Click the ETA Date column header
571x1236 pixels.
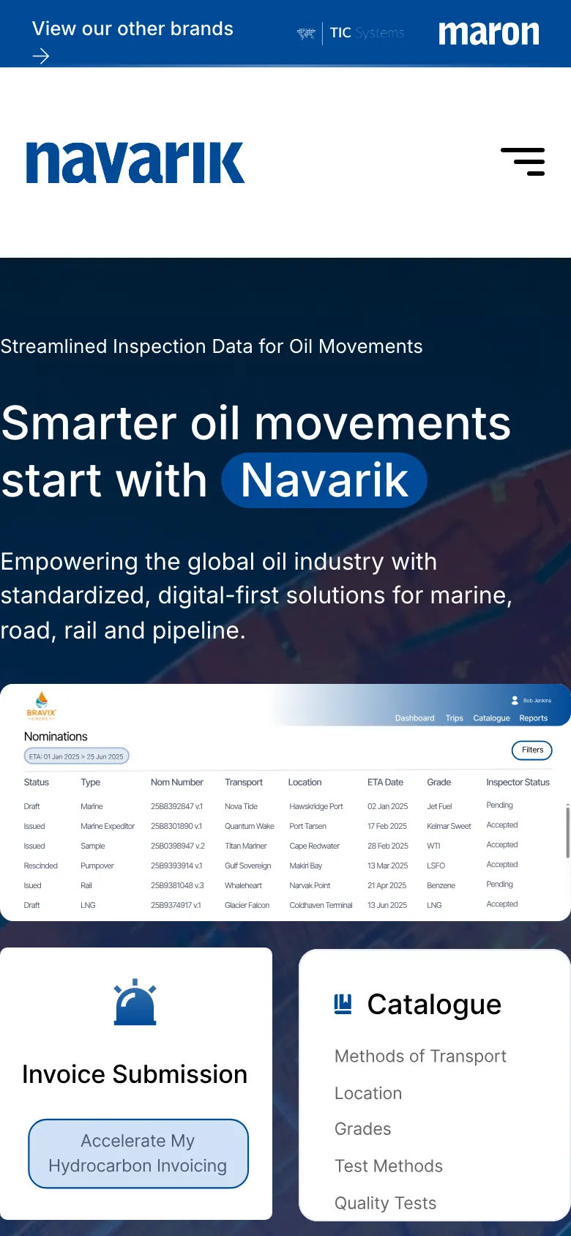coord(385,782)
